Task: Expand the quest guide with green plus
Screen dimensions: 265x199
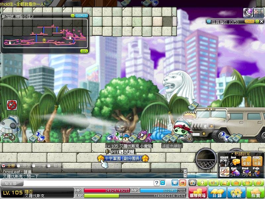Action: pyautogui.click(x=257, y=21)
